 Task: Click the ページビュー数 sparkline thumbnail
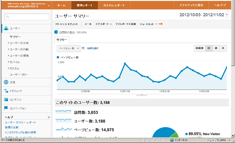tap(64, 129)
